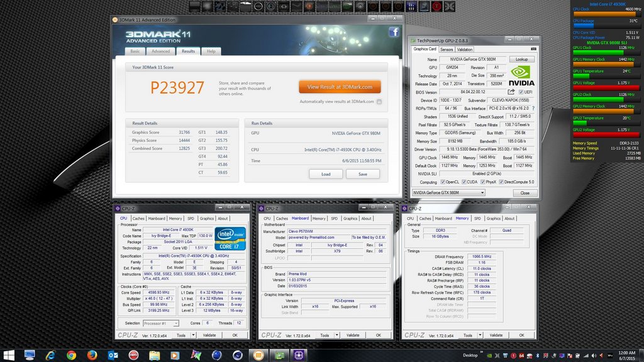Switch to the Sensors tab in GPU-Z
The image size is (644, 362).
(447, 49)
